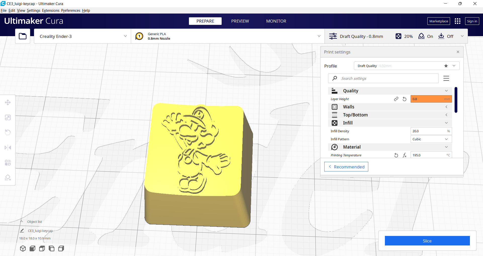Reset the Layer Height value
The width and height of the screenshot is (483, 256).
point(405,99)
